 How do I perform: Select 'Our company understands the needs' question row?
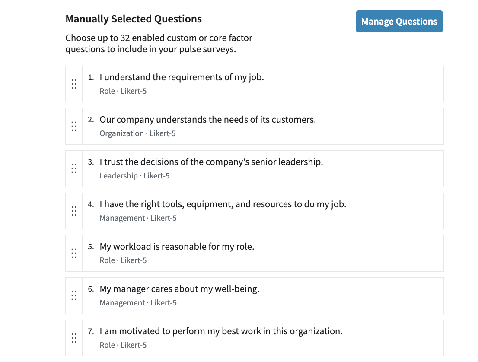coord(207,120)
